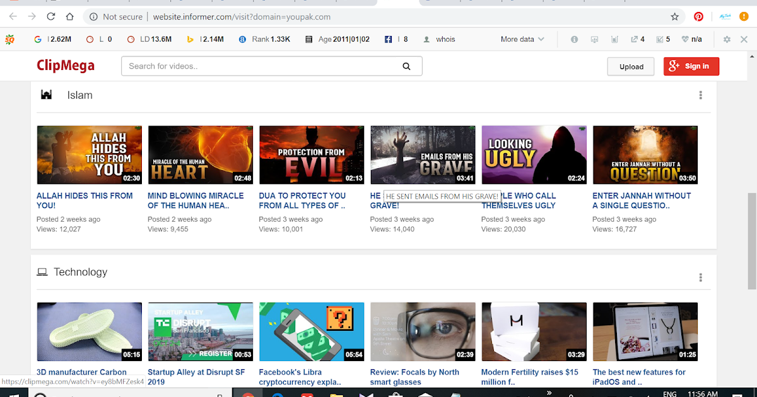Open iPadOS features video thumbnail
This screenshot has height=397, width=757.
pos(645,331)
